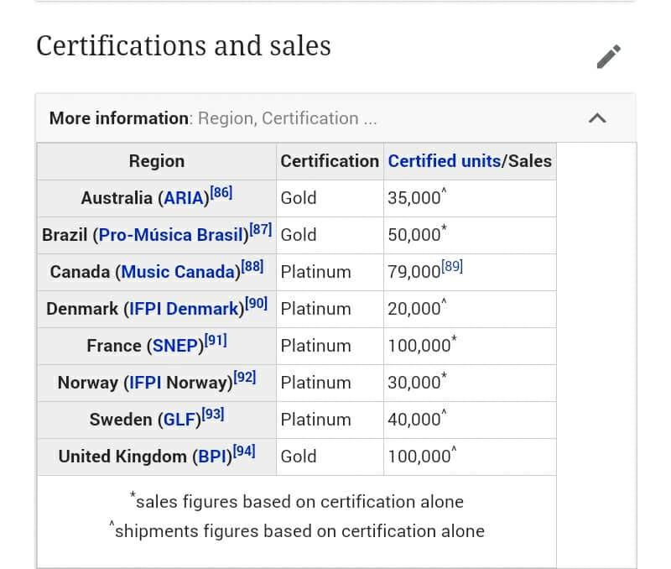Open the GLF link for Sweden
This screenshot has width=671, height=569.
click(177, 420)
